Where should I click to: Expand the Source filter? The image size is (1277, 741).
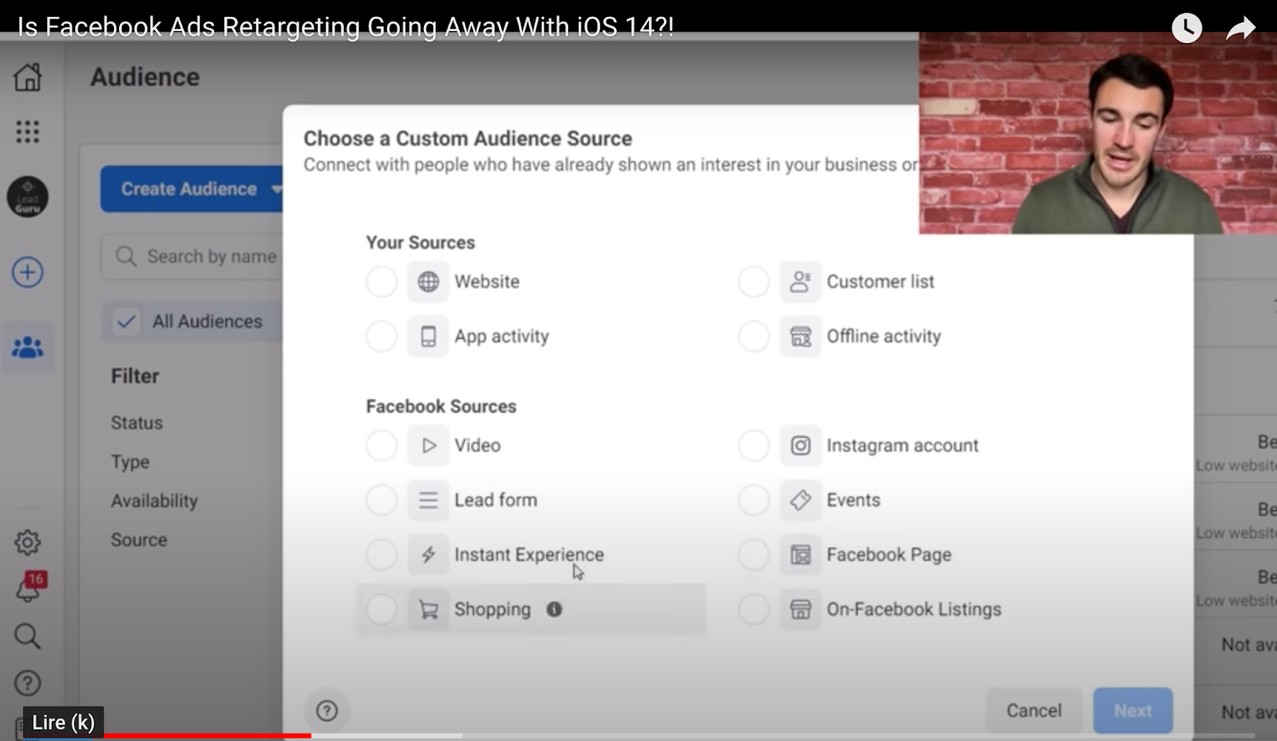[x=139, y=541]
